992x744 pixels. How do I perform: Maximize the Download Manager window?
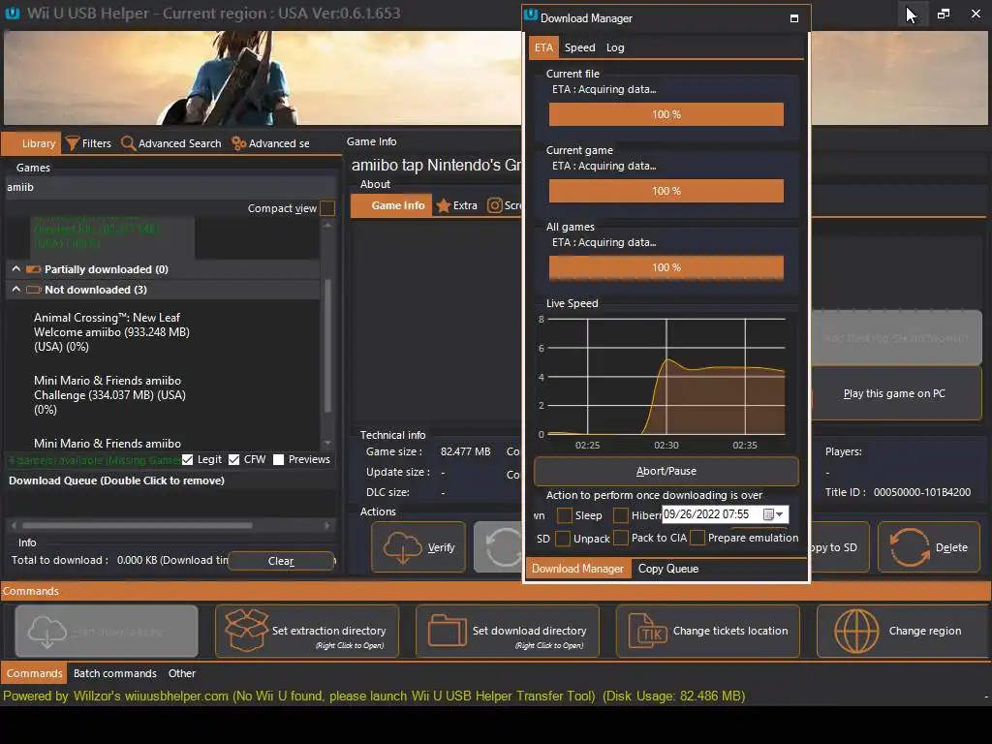[794, 18]
